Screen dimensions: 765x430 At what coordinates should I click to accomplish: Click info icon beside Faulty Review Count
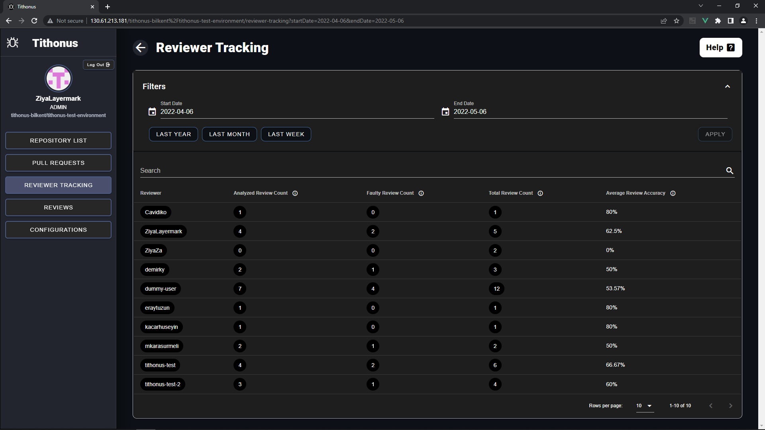421,193
